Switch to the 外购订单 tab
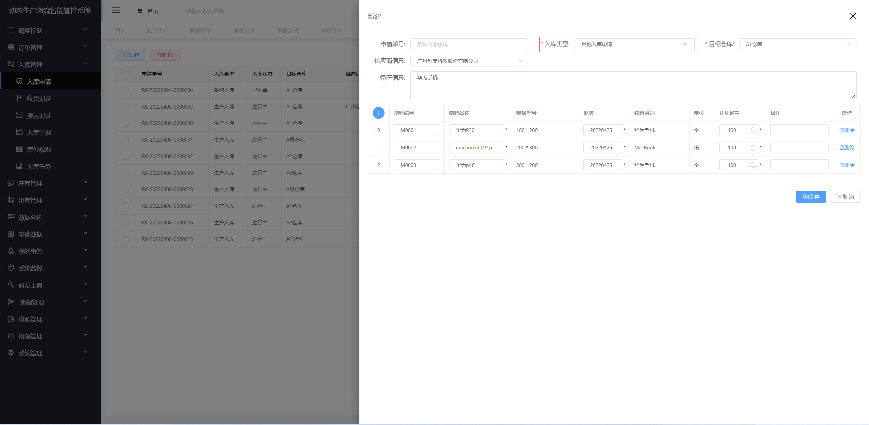869x425 pixels. [x=331, y=30]
